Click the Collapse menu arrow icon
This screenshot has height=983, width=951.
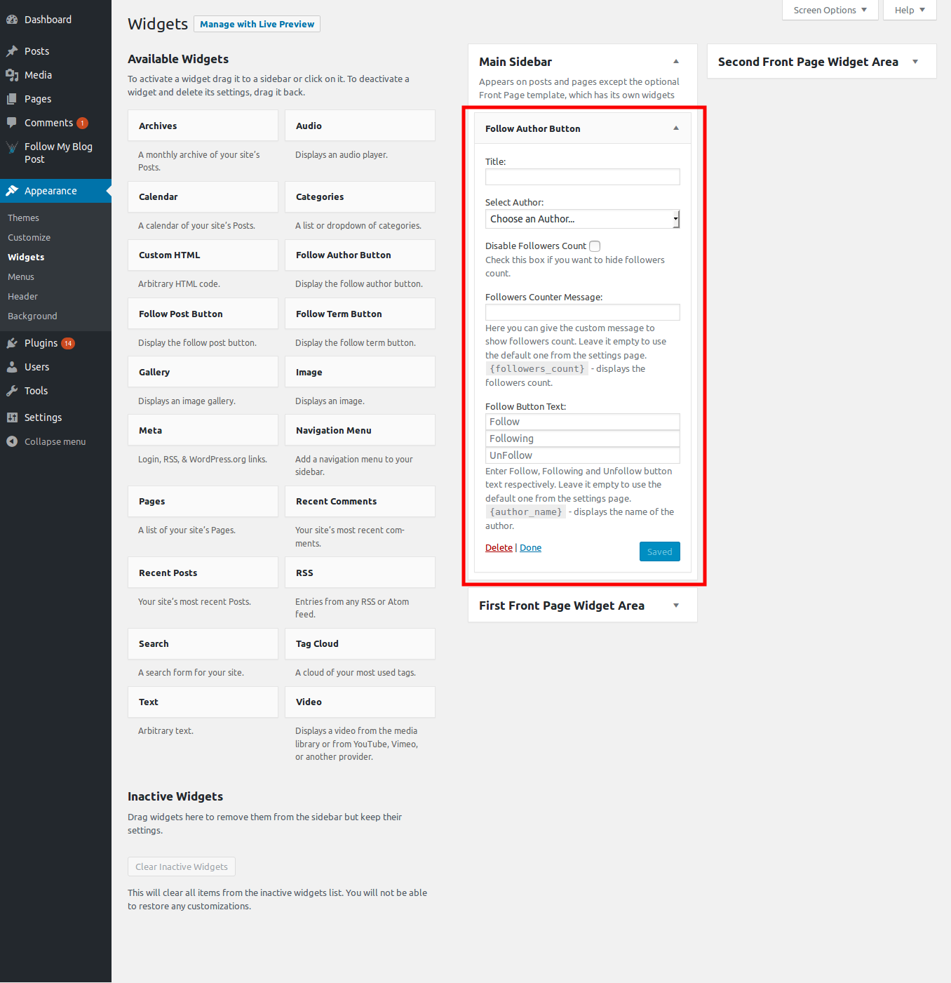point(12,441)
